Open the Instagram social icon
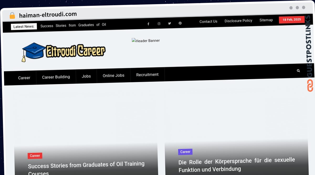 (159, 24)
